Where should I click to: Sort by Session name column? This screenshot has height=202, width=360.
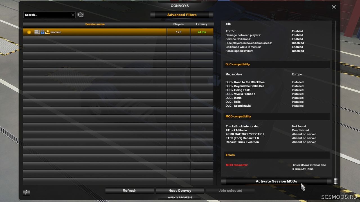tap(95, 24)
